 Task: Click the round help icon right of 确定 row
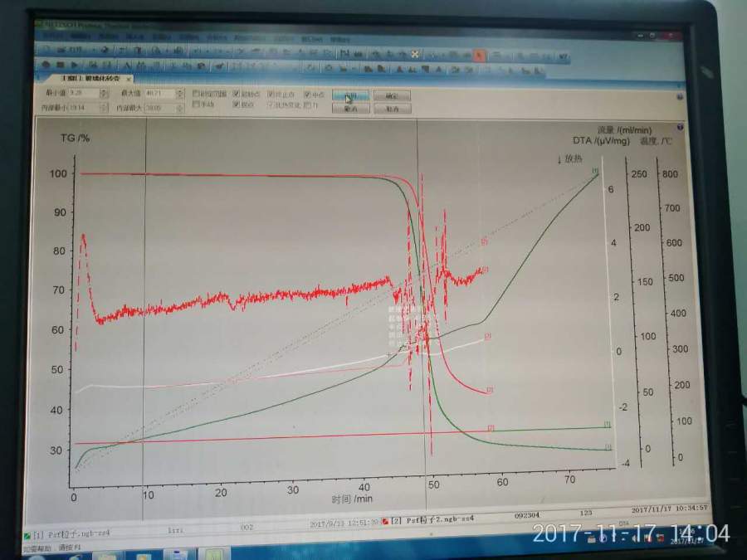(x=679, y=96)
